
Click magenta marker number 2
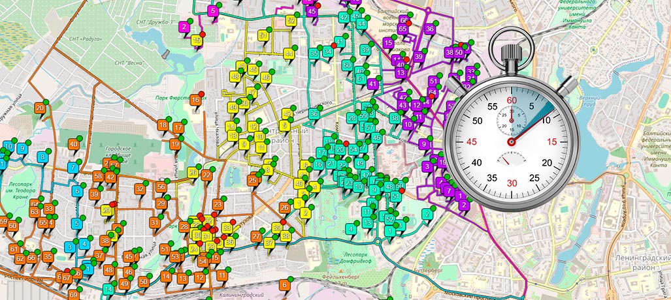tap(184, 27)
